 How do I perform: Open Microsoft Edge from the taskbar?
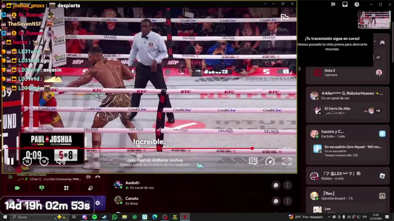(155, 217)
